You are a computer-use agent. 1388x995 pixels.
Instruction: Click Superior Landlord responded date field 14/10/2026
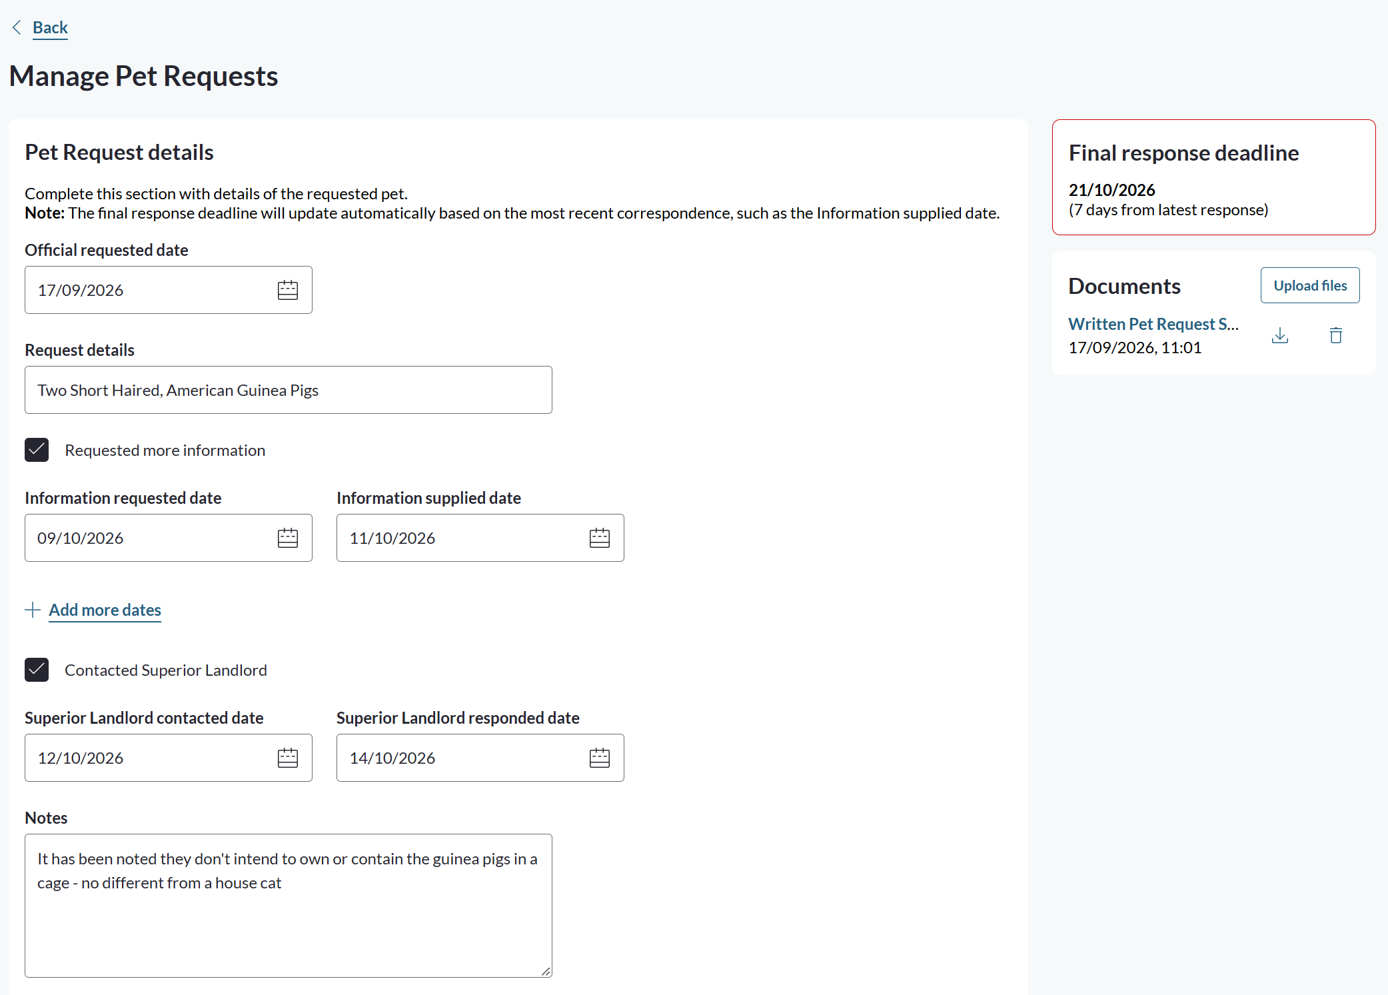480,758
